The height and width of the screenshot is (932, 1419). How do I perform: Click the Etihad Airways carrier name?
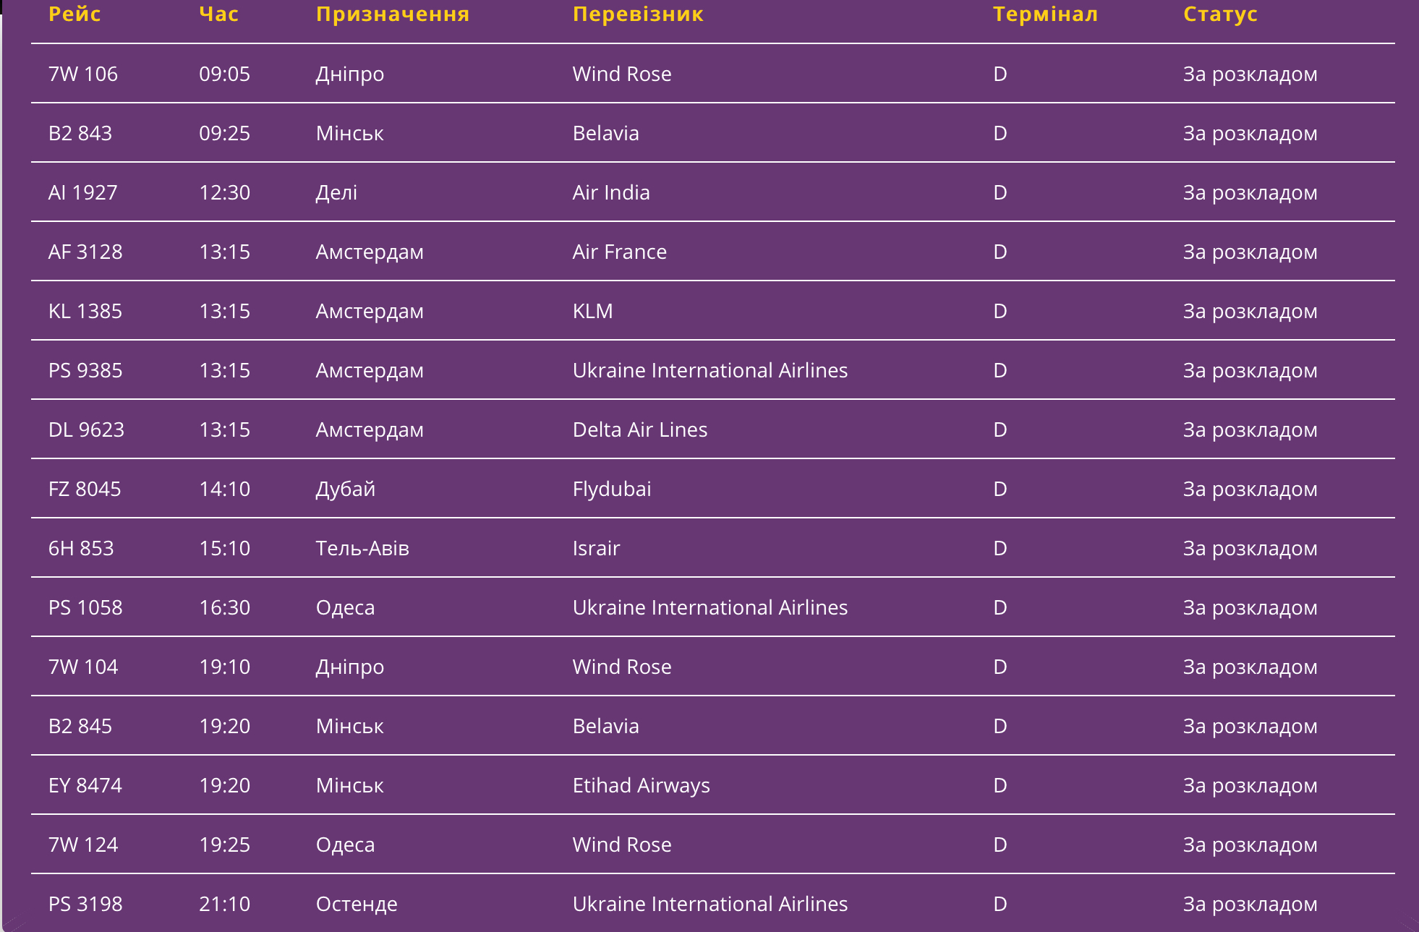(x=642, y=785)
